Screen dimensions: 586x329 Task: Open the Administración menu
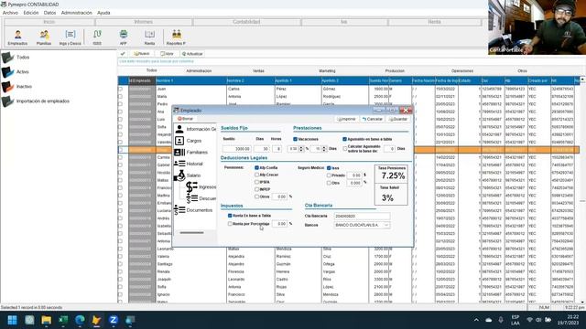[77, 13]
